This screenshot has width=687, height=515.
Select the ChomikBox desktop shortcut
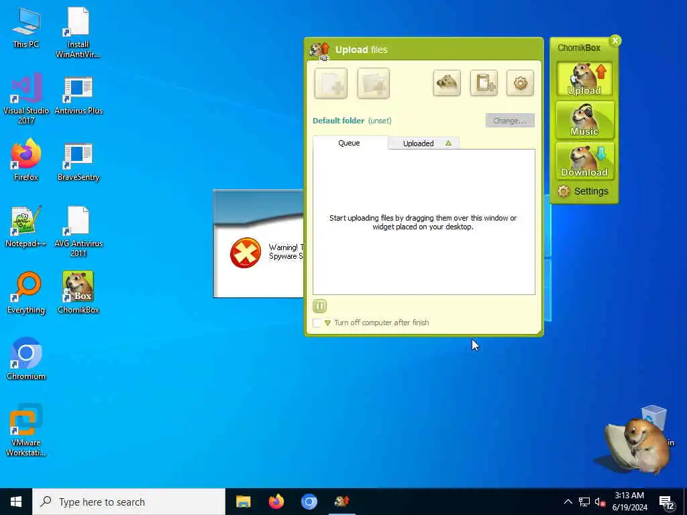coord(78,293)
